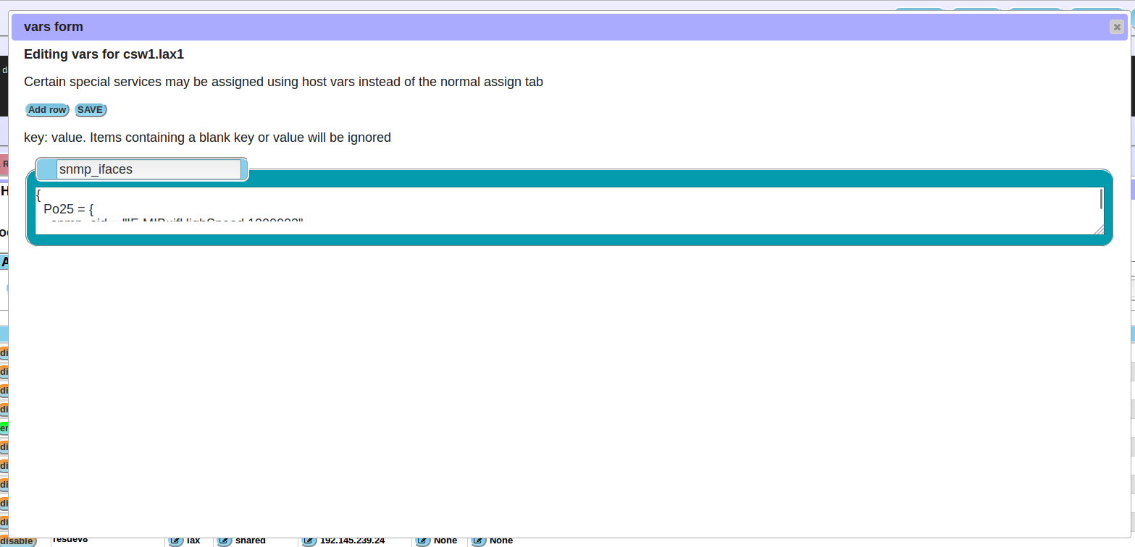Click the edit icon beside 'shared'
This screenshot has height=547, width=1135.
coord(225,540)
